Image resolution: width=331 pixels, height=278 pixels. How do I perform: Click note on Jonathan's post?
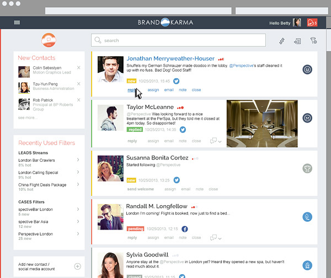coord(183,90)
